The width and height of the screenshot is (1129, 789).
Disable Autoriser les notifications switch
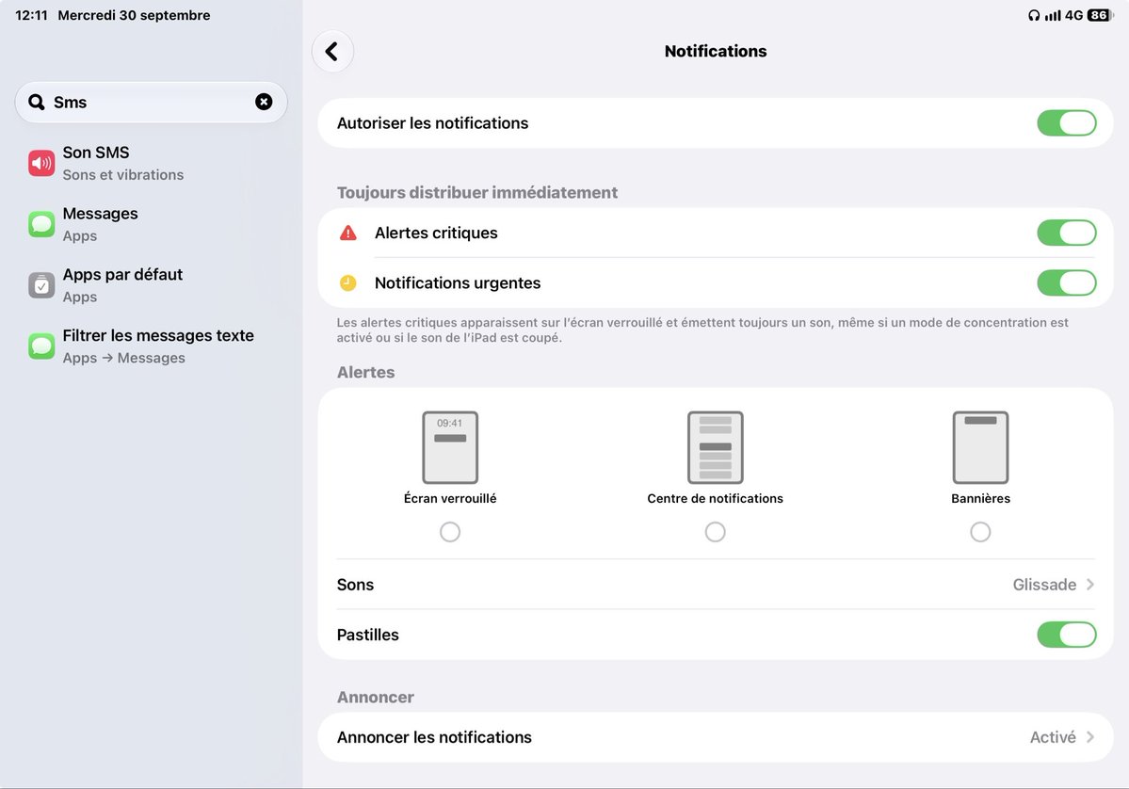[1066, 123]
